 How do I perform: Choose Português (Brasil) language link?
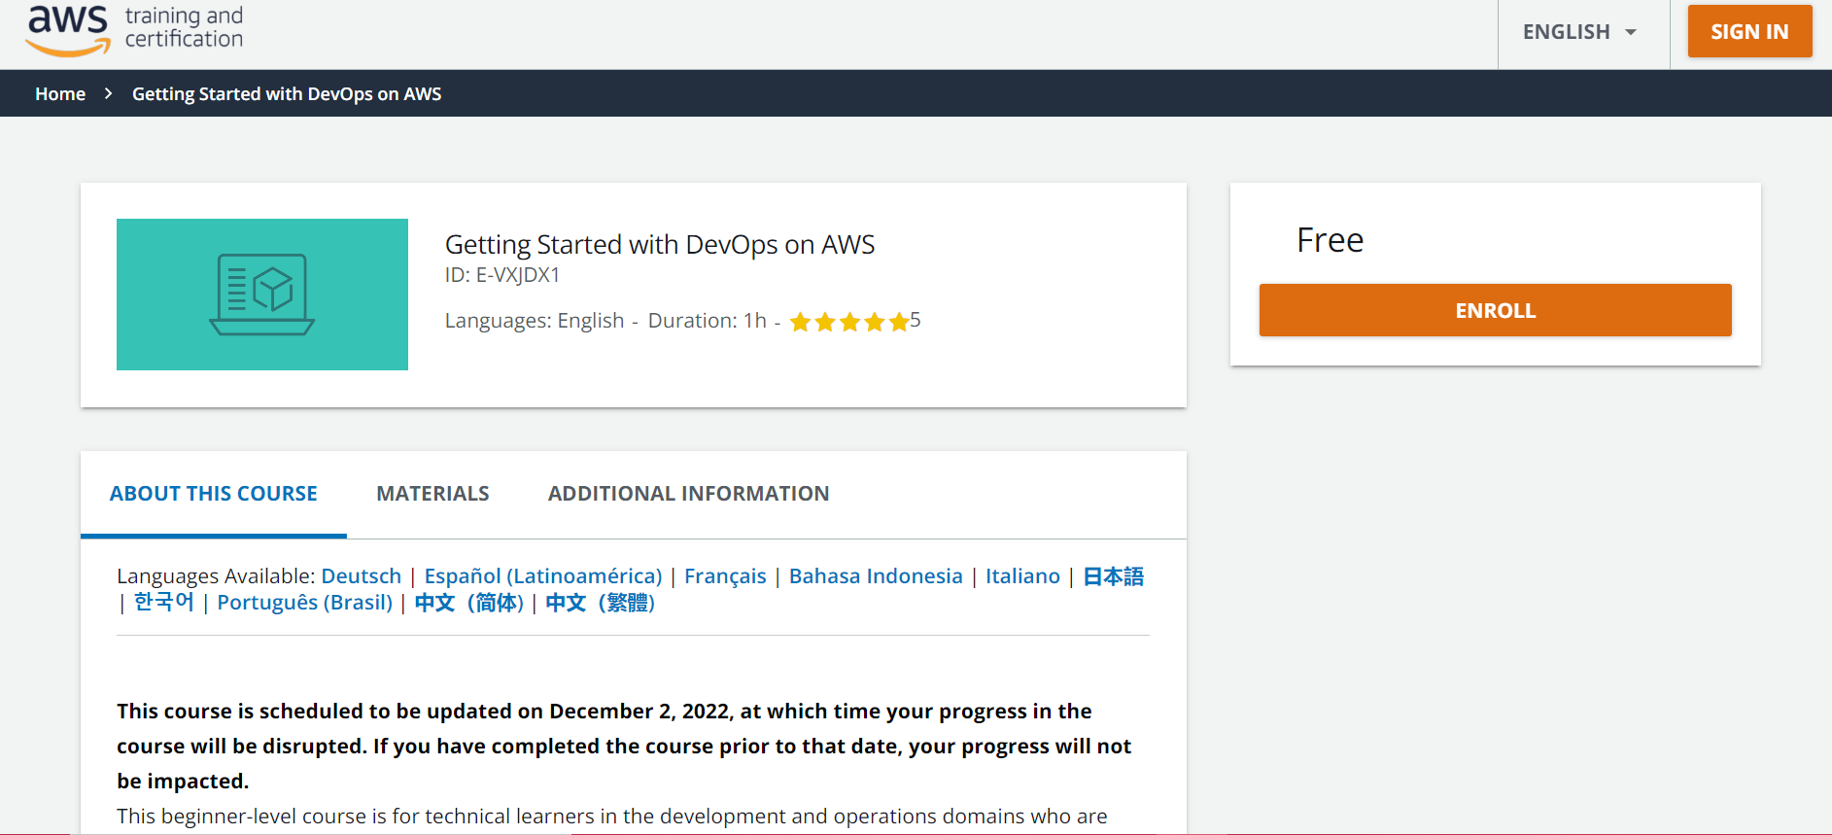tap(305, 603)
